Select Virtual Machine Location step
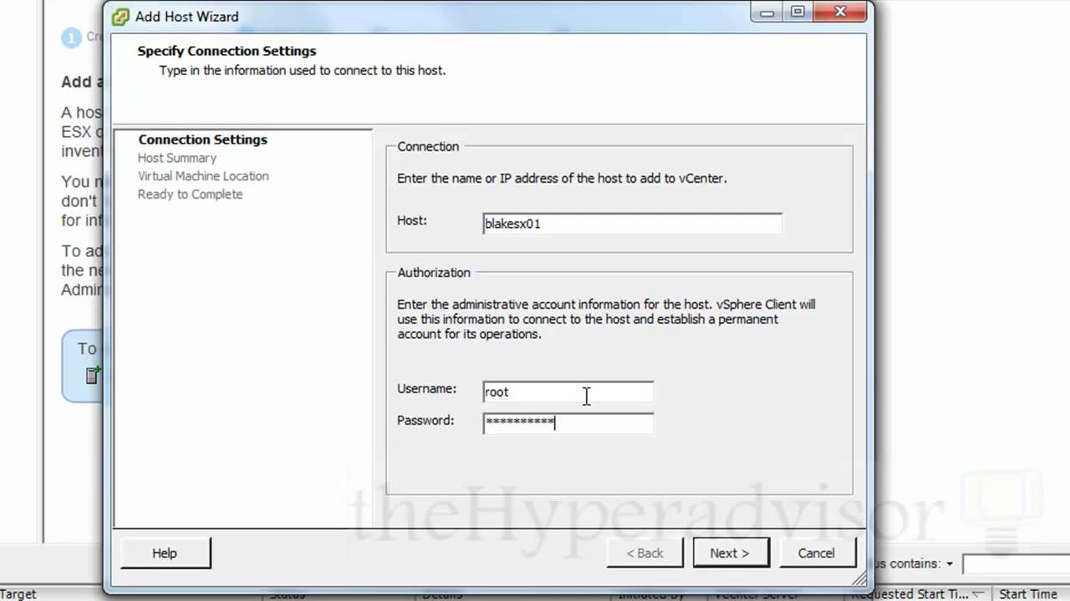This screenshot has width=1070, height=601. (203, 176)
